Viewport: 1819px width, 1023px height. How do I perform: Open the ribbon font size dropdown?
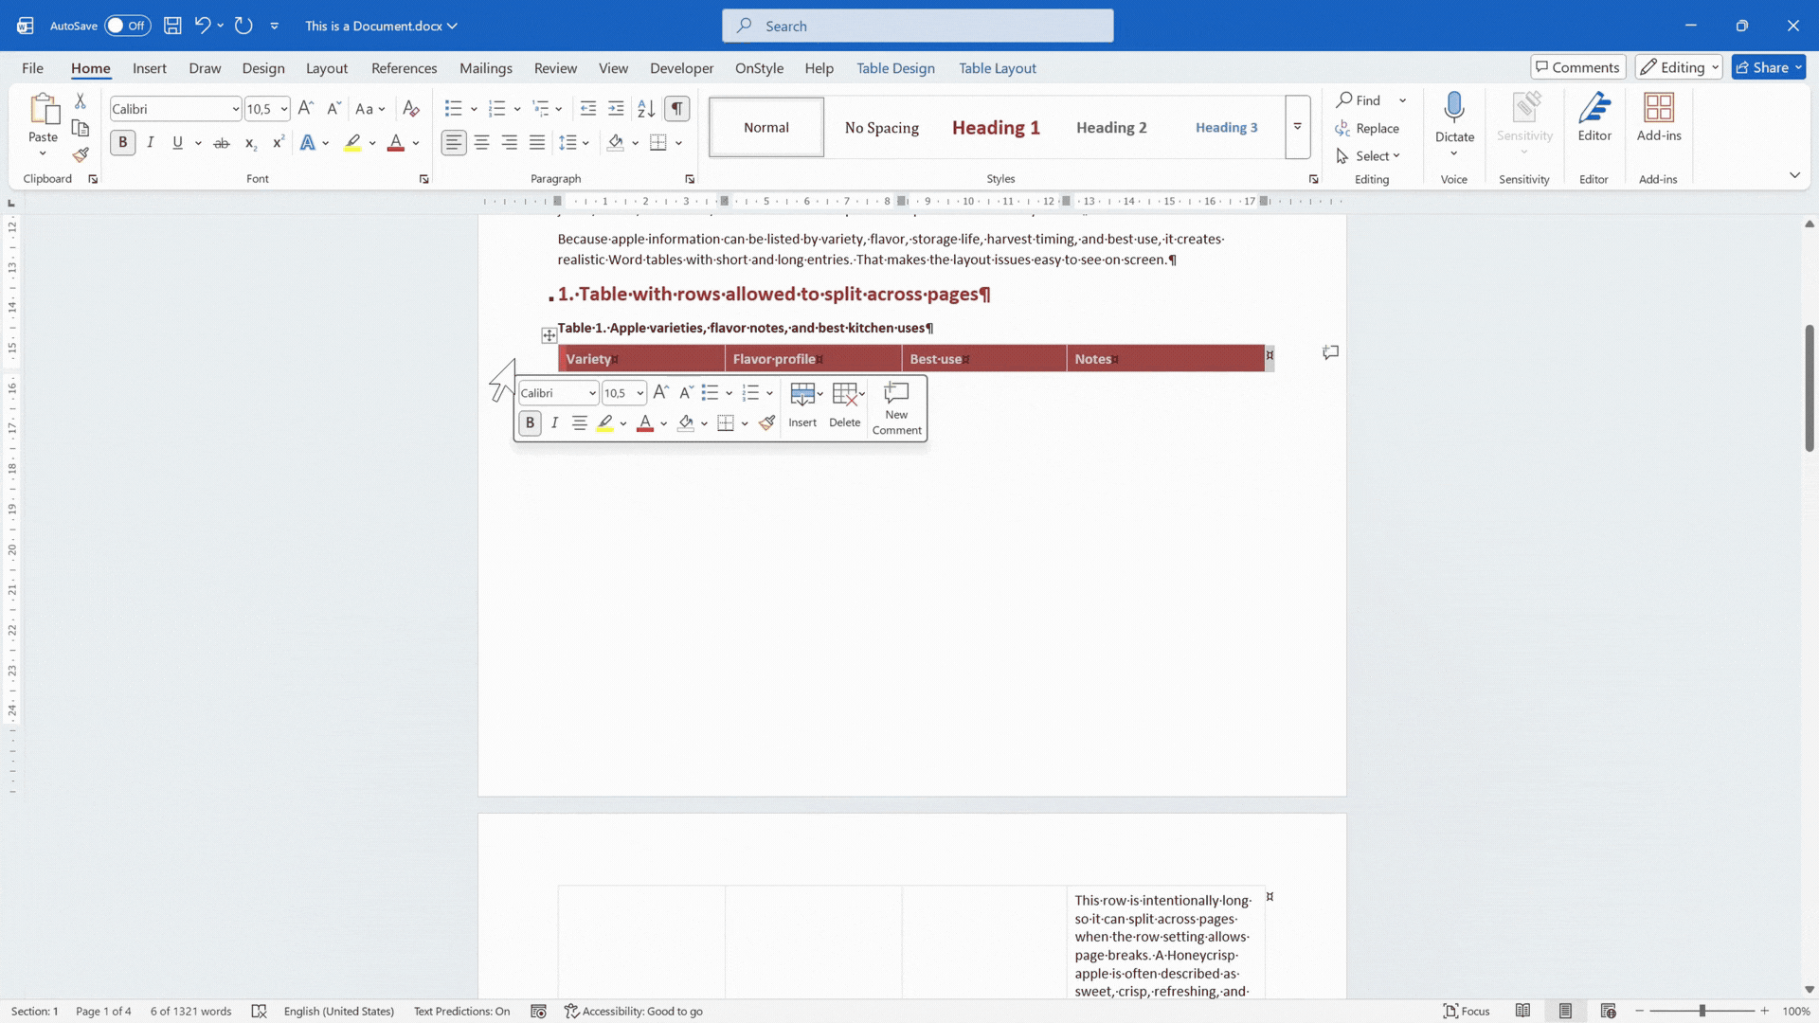pos(283,109)
